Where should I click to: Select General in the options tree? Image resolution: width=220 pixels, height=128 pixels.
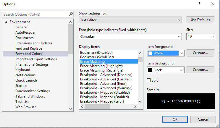pyautogui.click(x=21, y=27)
